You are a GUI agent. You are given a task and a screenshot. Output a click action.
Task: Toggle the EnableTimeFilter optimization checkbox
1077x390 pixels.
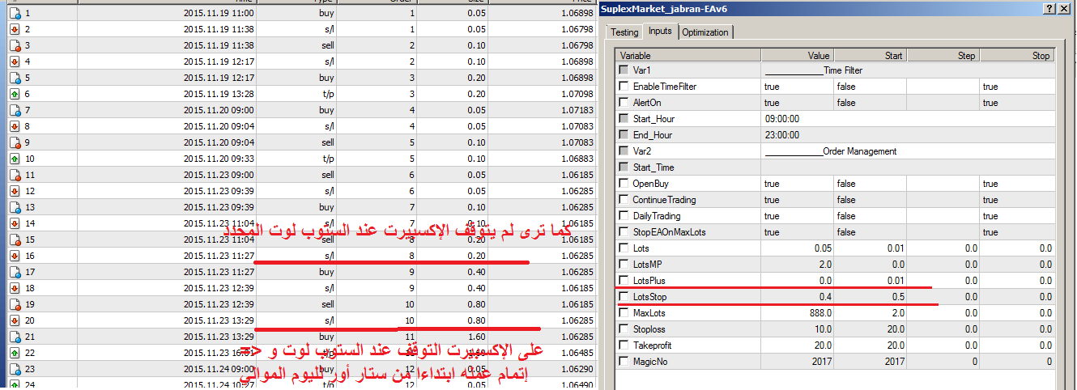click(624, 87)
